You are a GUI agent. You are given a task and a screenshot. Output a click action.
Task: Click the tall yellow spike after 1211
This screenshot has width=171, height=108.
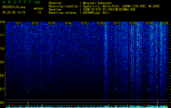click(x=28, y=104)
